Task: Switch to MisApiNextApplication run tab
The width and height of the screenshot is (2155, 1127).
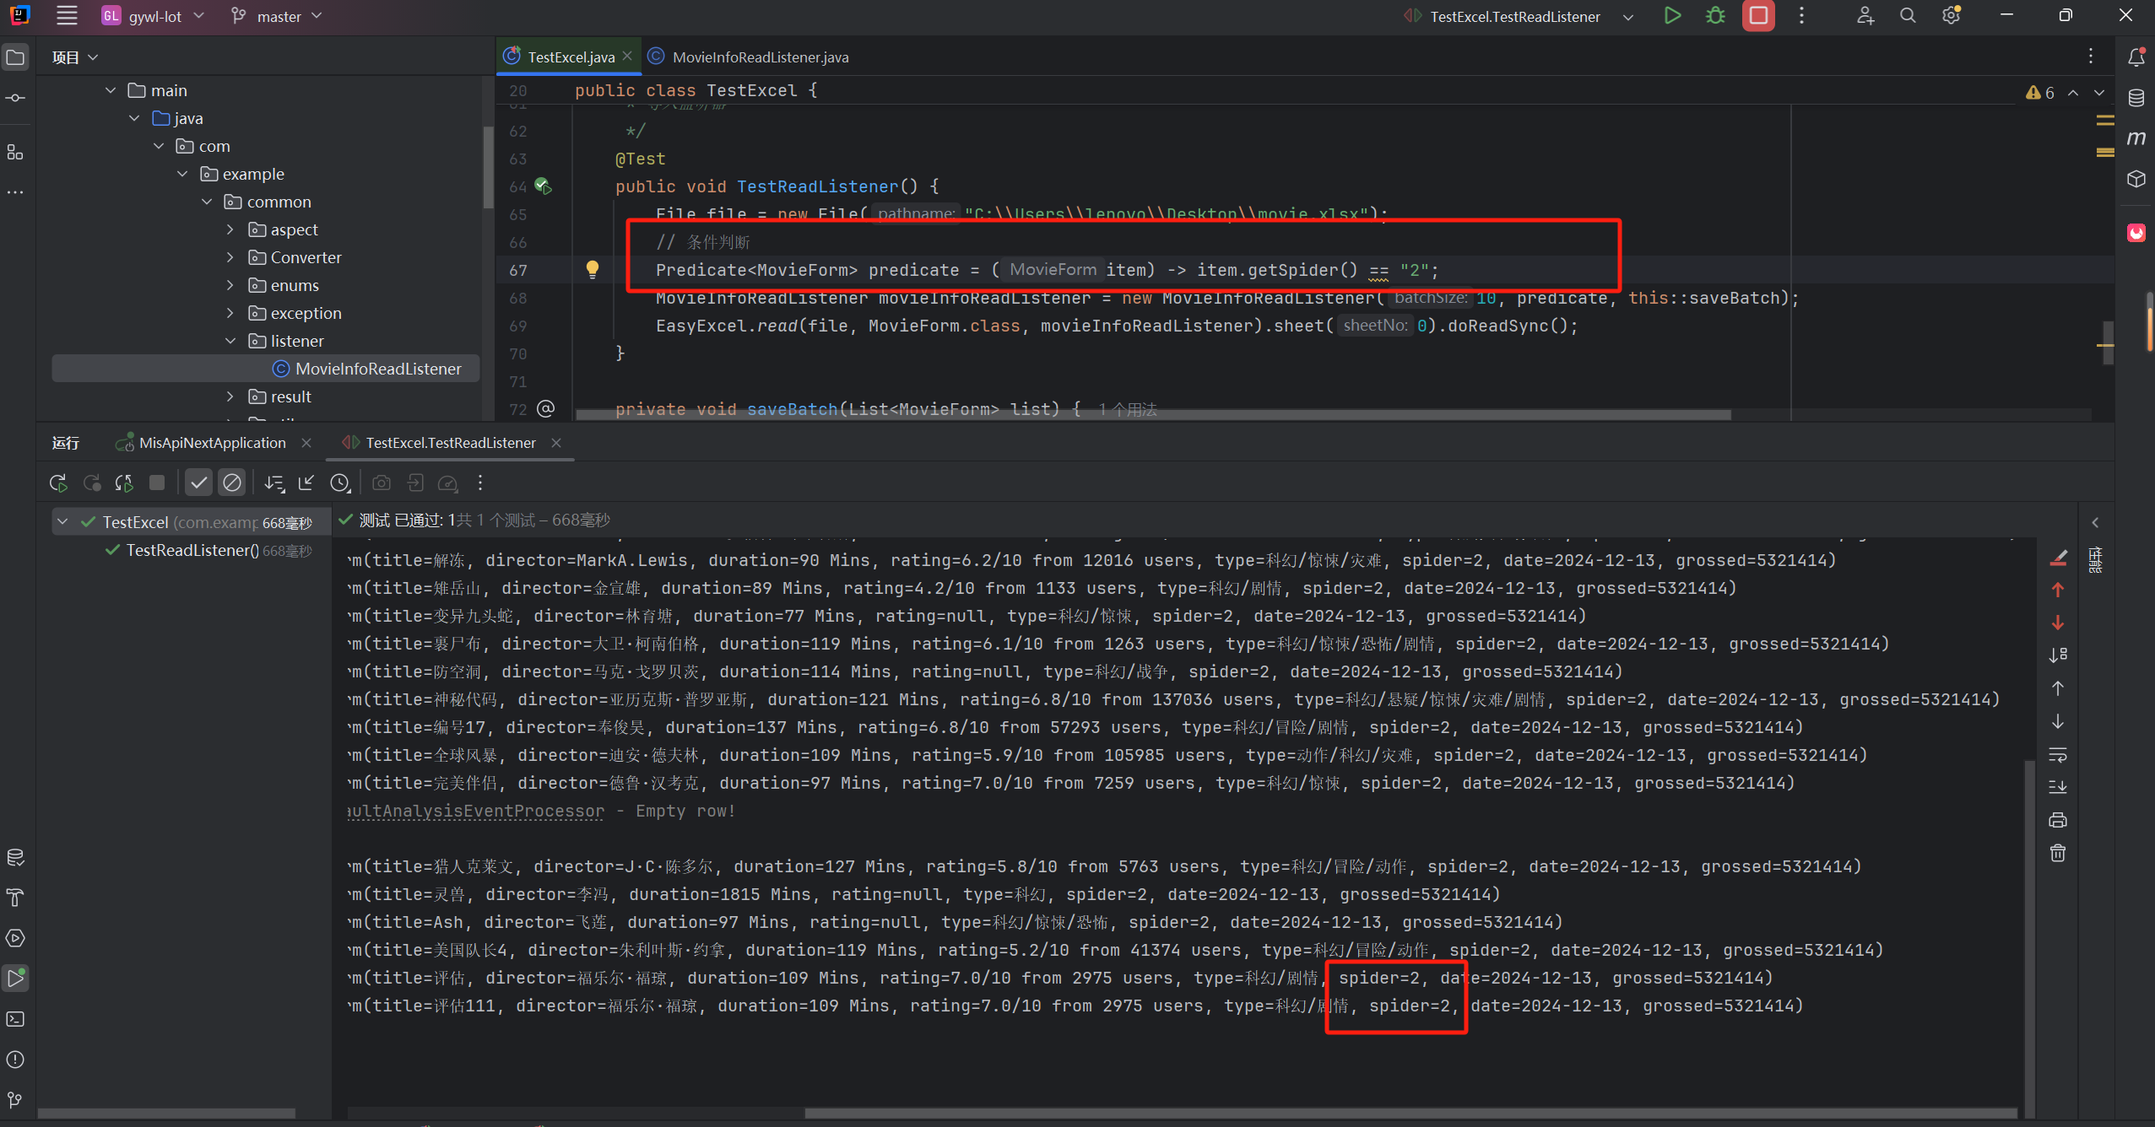Action: 212,443
